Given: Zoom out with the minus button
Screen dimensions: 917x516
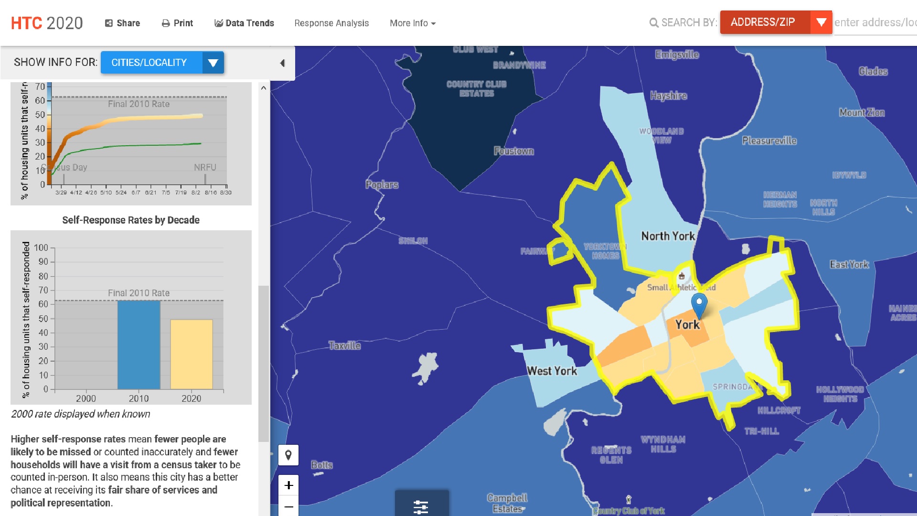Looking at the screenshot, I should (288, 506).
